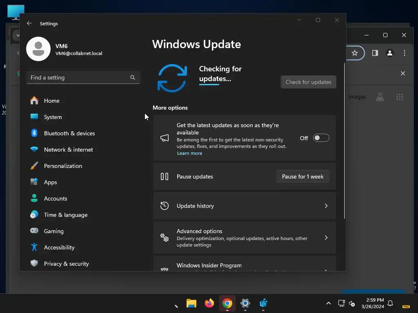Click the desktop monitor icon
This screenshot has height=313, width=418.
(x=16, y=12)
